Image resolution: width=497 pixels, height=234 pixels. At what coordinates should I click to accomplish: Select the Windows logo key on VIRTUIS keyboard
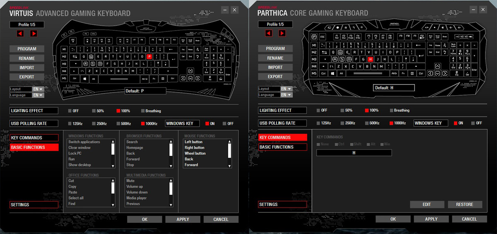[x=84, y=79]
